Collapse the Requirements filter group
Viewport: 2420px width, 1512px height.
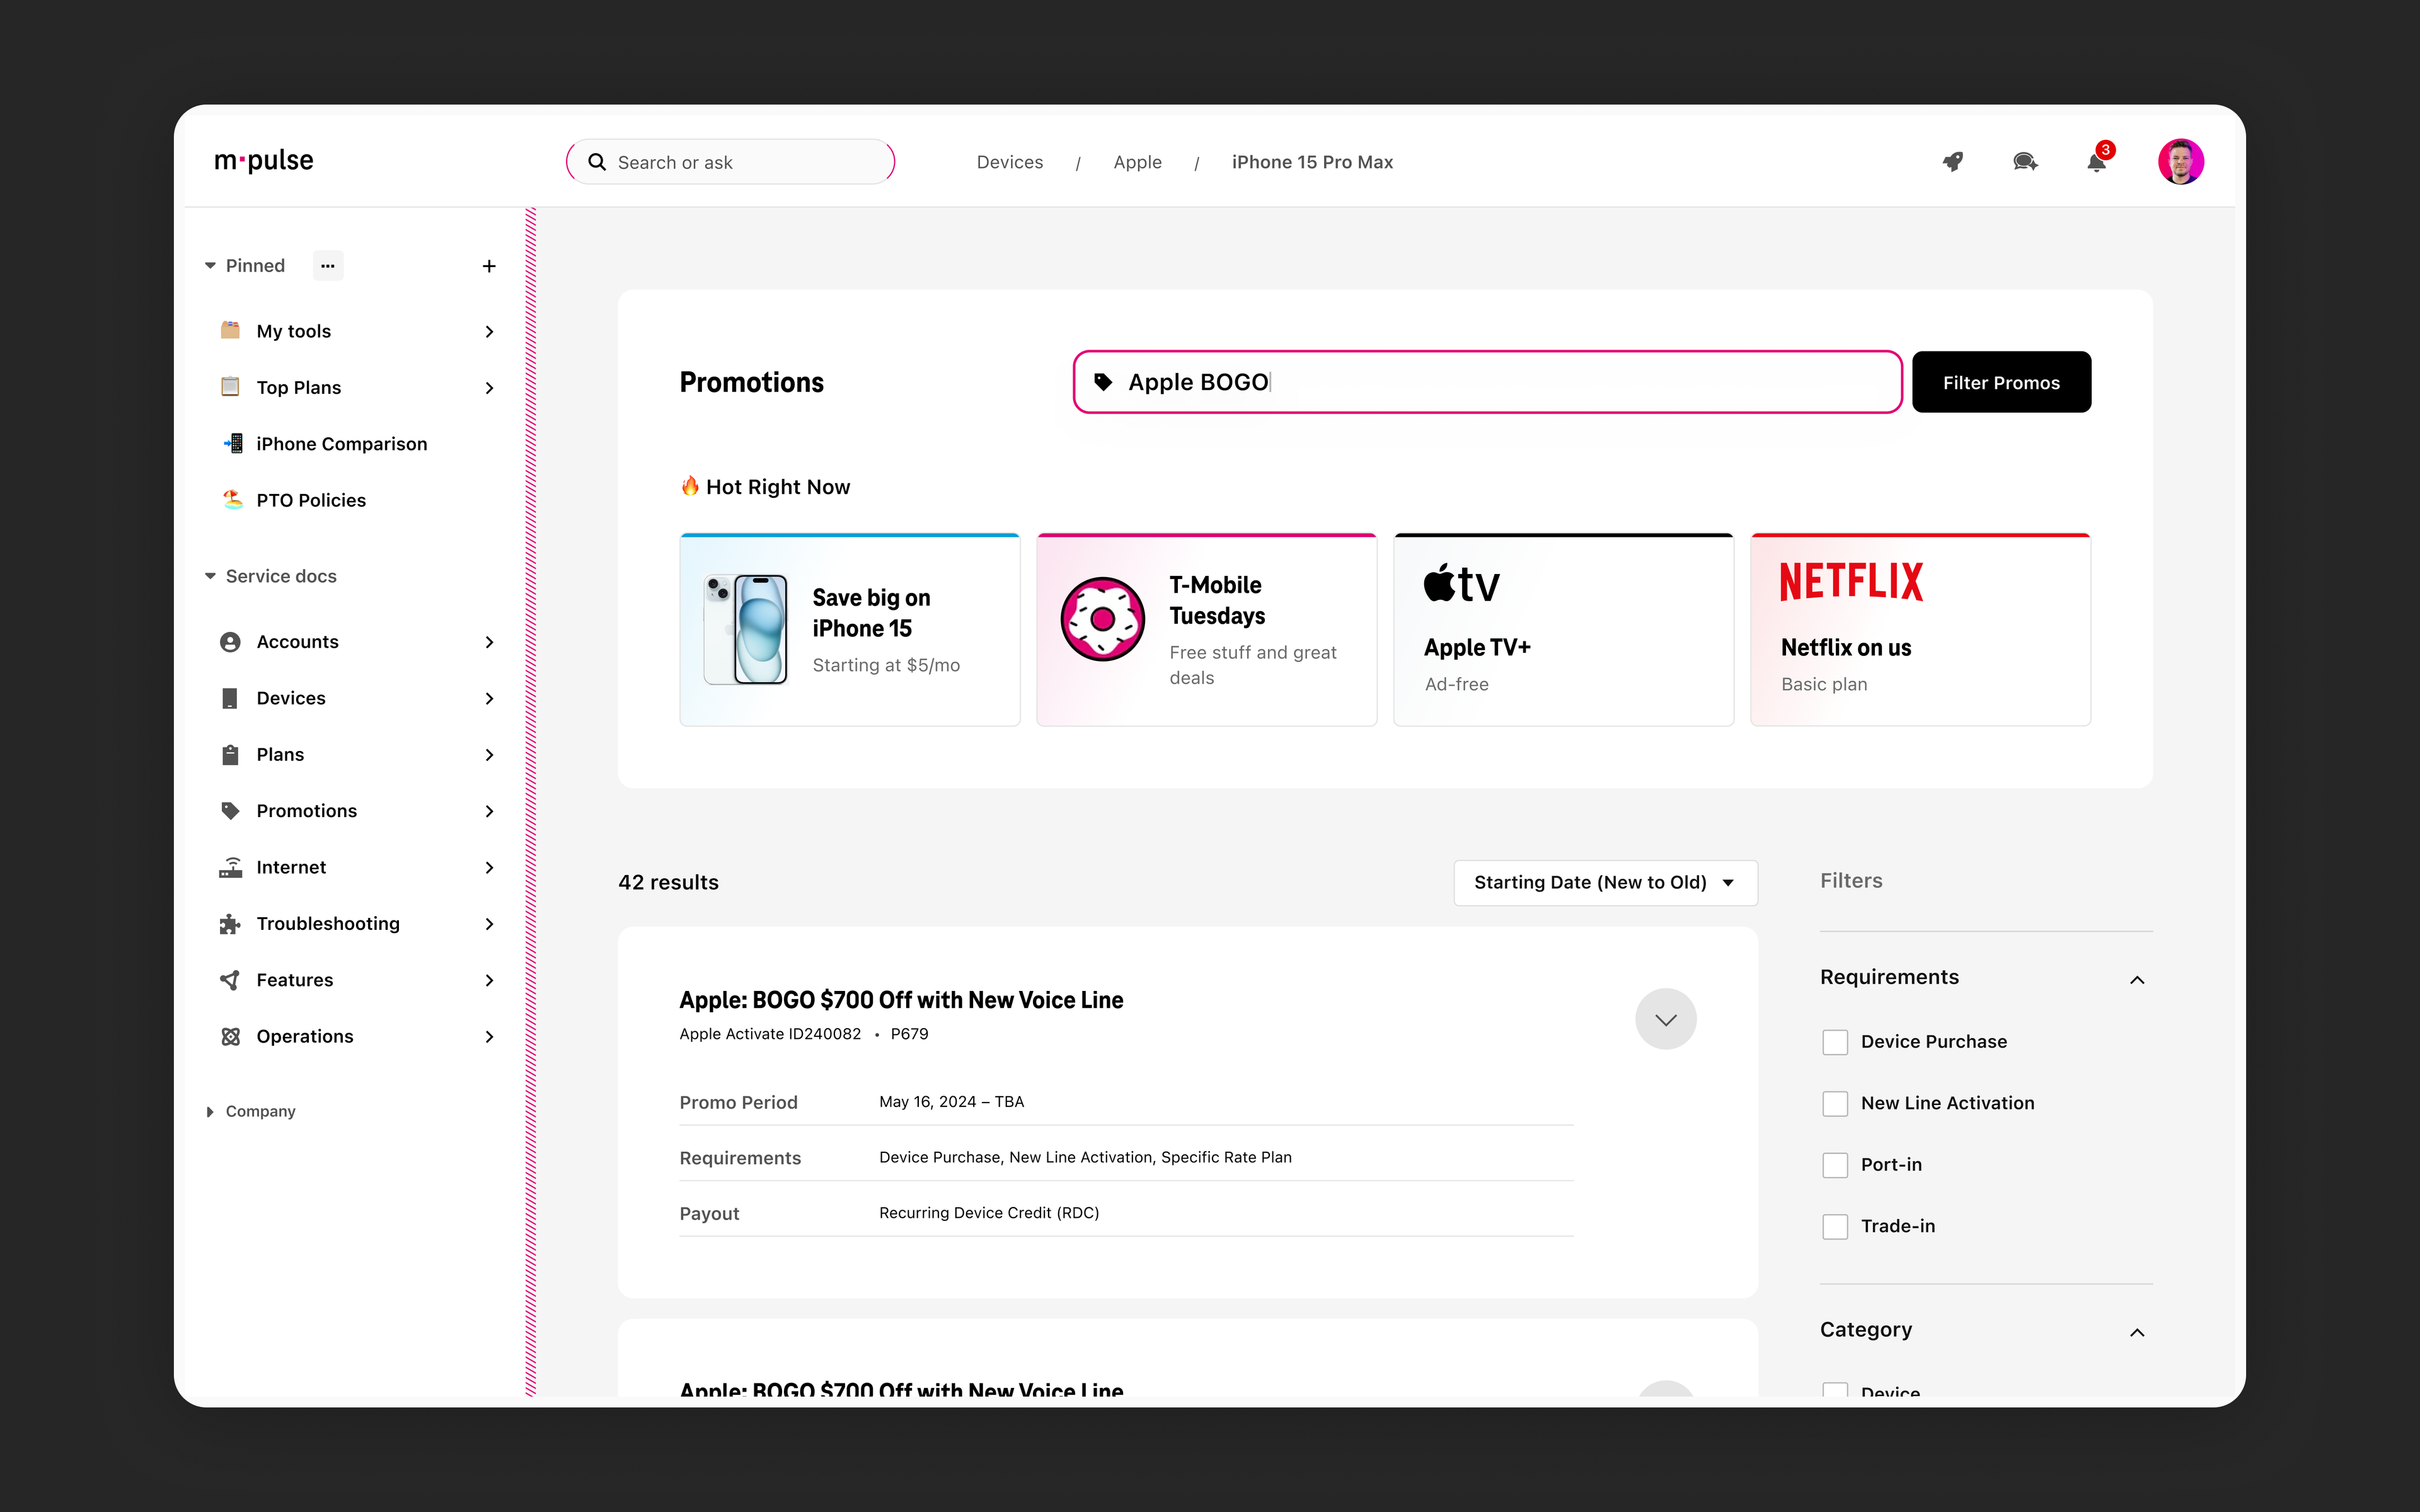click(2137, 980)
